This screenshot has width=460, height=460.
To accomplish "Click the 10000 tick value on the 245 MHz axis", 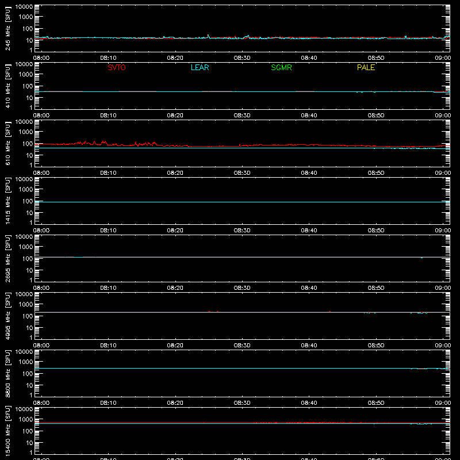I will pyautogui.click(x=24, y=7).
